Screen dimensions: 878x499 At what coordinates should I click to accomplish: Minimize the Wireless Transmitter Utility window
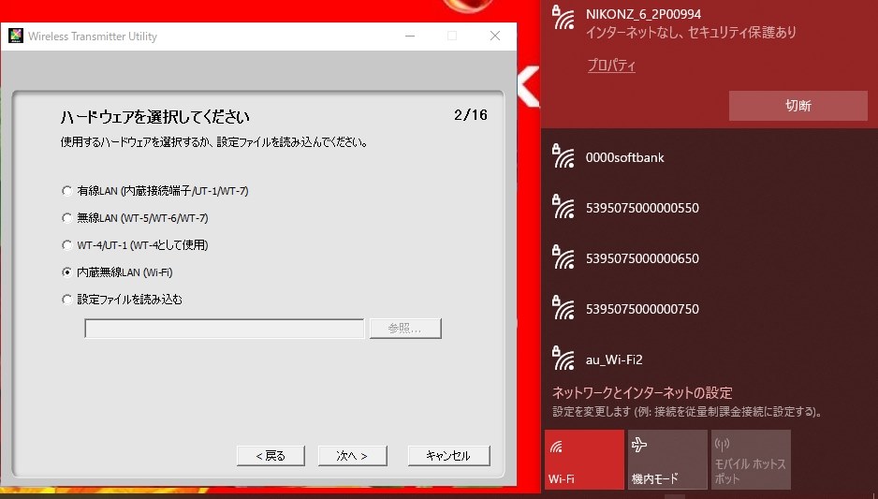click(x=410, y=36)
